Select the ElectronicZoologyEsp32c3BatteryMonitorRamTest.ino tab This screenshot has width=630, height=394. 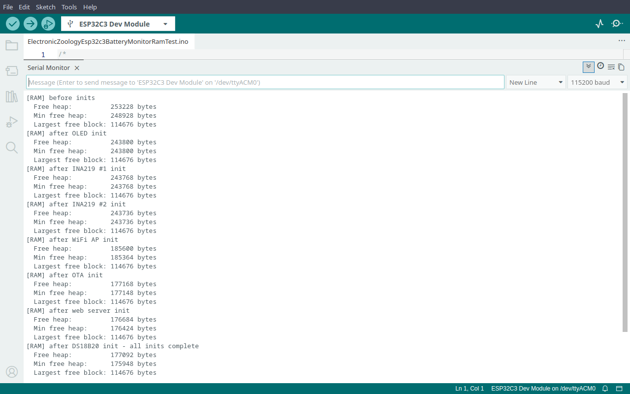pos(108,42)
